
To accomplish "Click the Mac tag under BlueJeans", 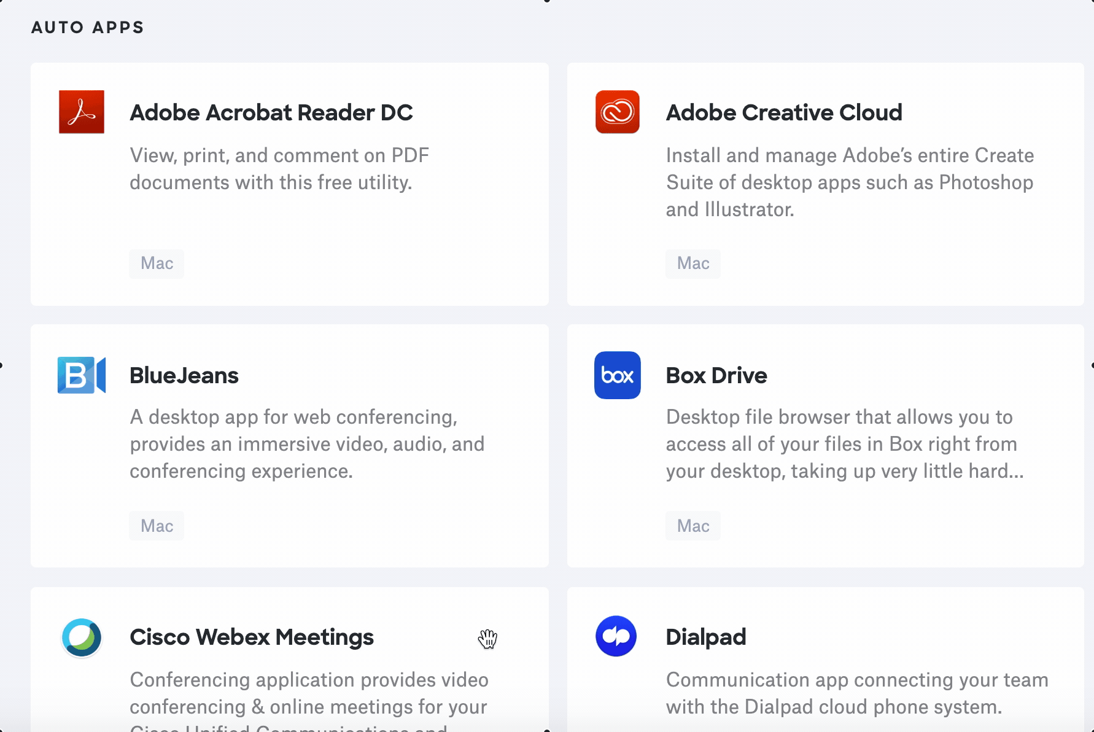I will tap(157, 526).
